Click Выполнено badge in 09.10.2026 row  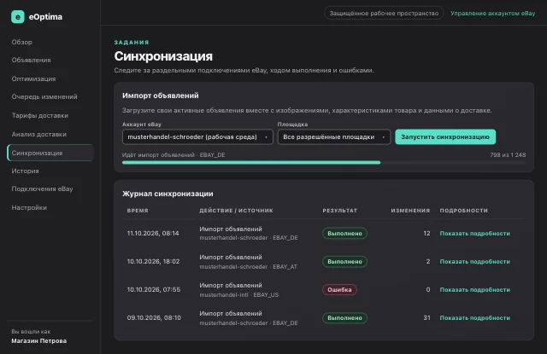[x=344, y=318]
